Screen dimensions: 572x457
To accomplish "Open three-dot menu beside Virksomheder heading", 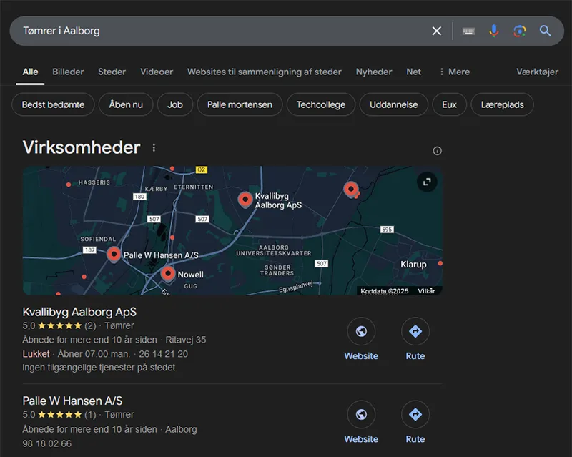I will (154, 147).
